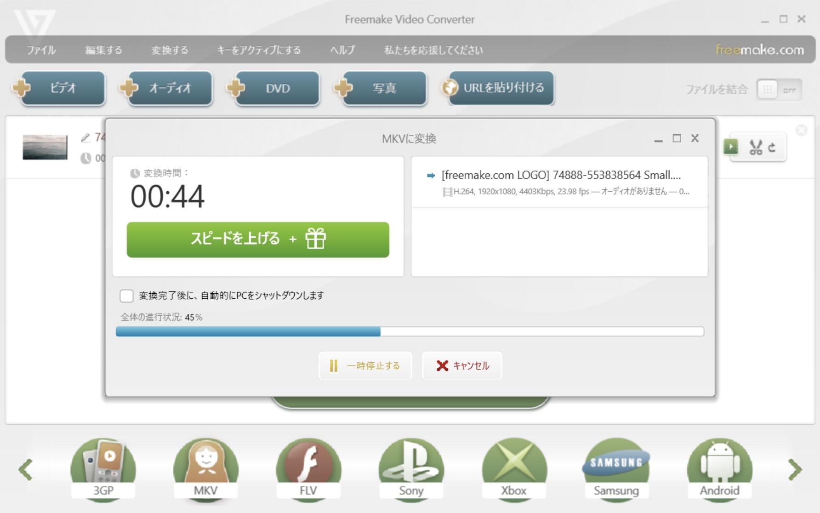Click the overall conversion progress bar
The width and height of the screenshot is (820, 513).
[x=410, y=331]
